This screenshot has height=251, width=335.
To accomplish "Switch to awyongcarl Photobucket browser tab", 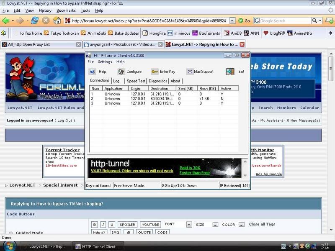I will tap(123, 44).
